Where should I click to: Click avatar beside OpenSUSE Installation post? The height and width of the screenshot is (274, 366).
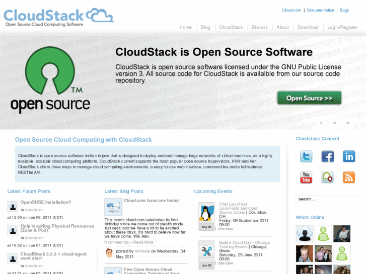[13, 206]
